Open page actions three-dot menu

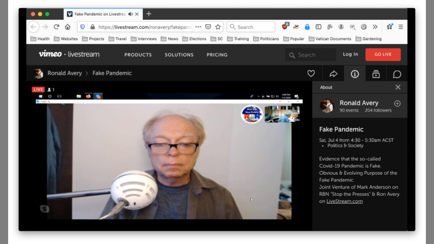coord(198,27)
